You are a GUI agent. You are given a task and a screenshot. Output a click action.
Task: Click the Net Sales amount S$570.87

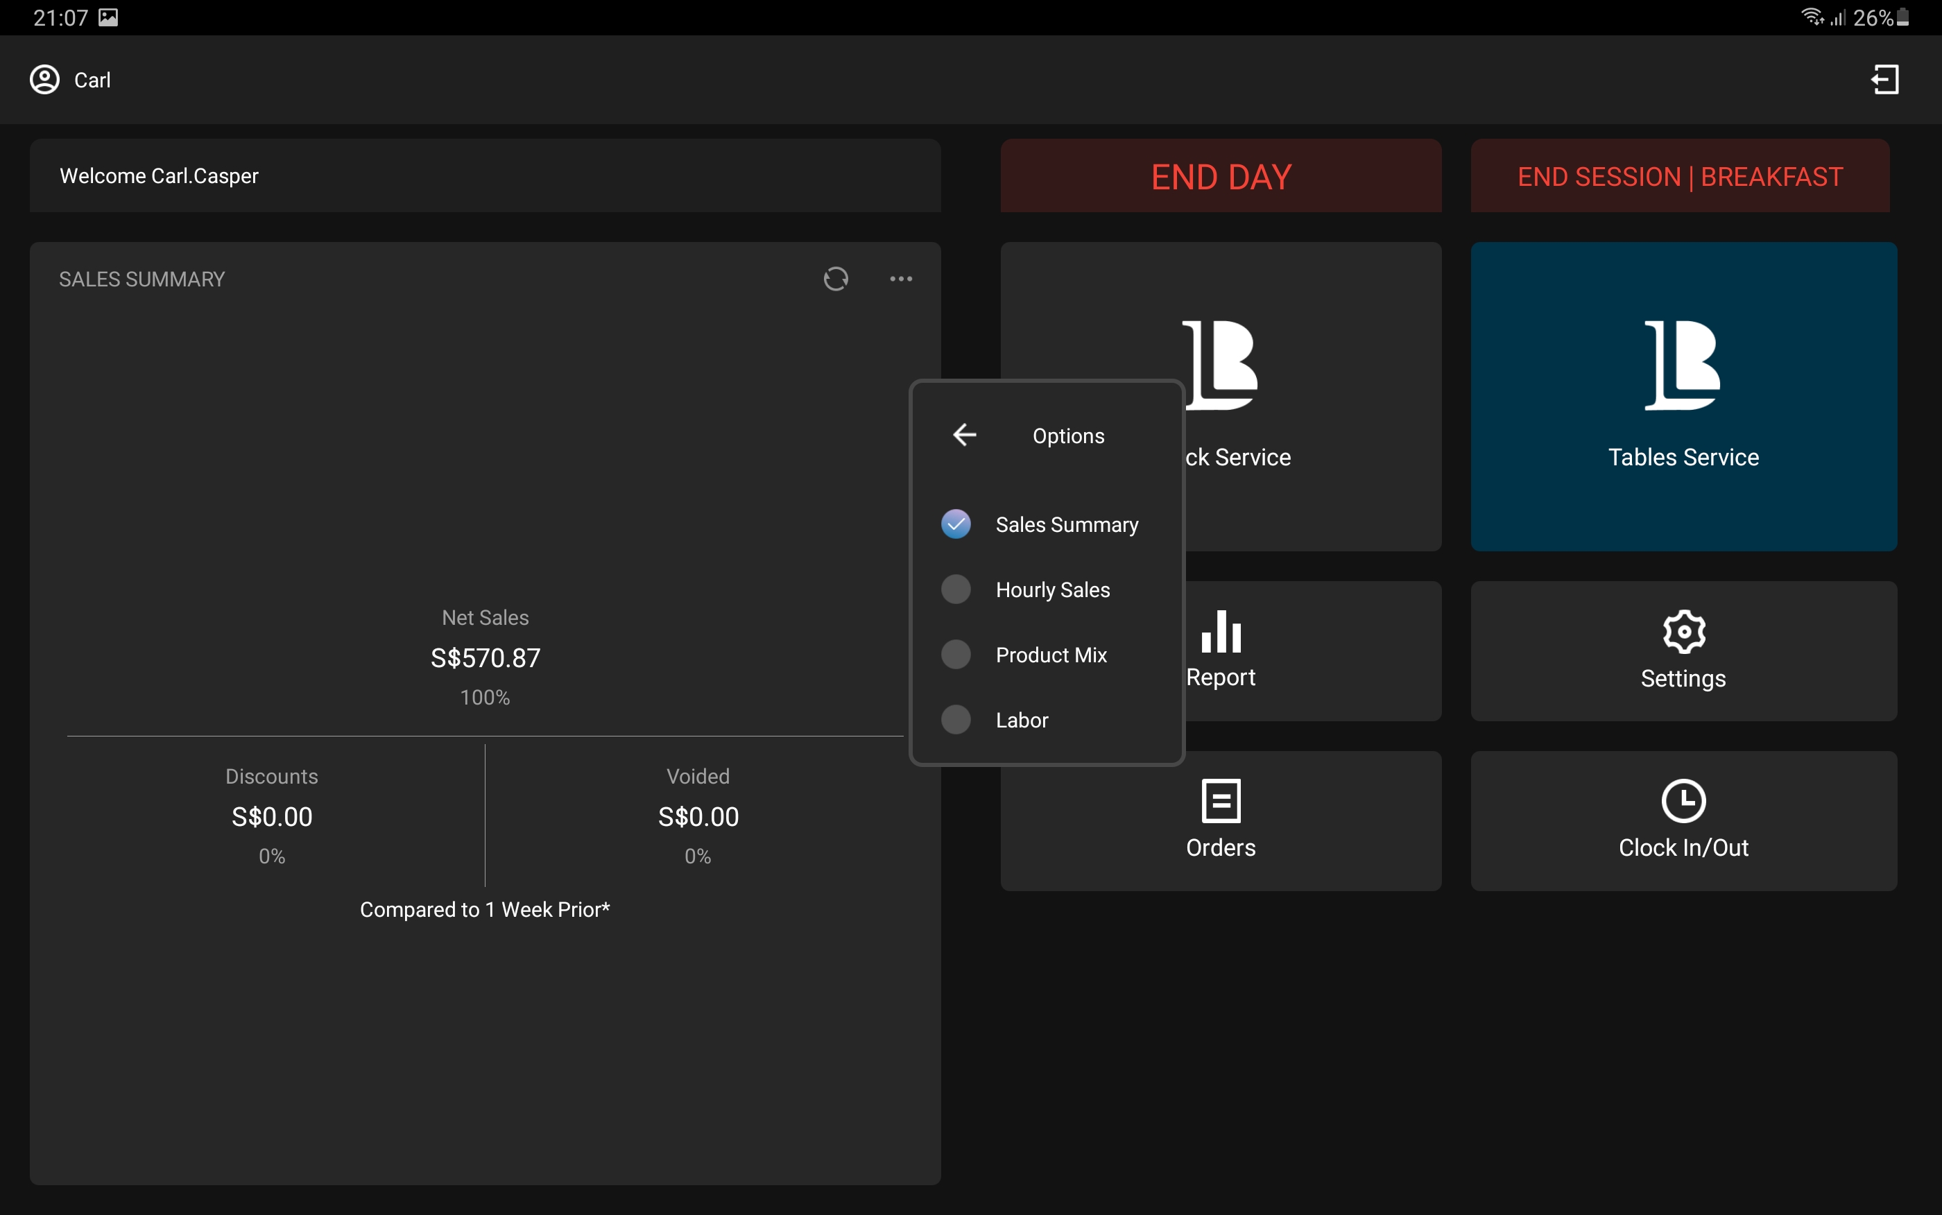(486, 658)
